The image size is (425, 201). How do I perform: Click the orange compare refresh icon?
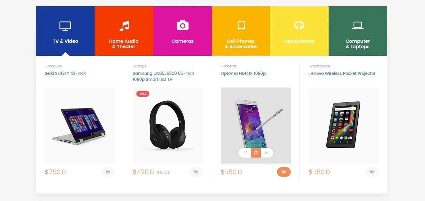(x=256, y=153)
